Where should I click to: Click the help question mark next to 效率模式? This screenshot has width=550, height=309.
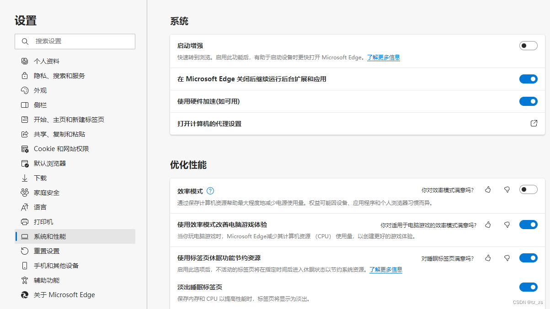210,191
